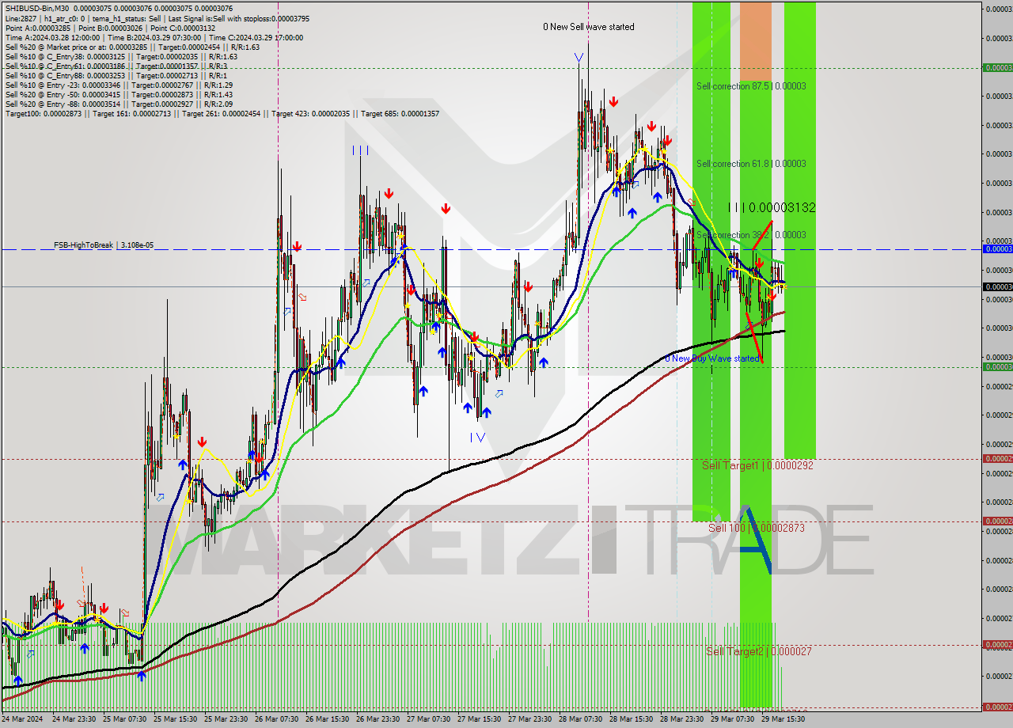The image size is (1013, 728).
Task: Click the 'Sell correction 38.2' label
Action: click(x=751, y=235)
